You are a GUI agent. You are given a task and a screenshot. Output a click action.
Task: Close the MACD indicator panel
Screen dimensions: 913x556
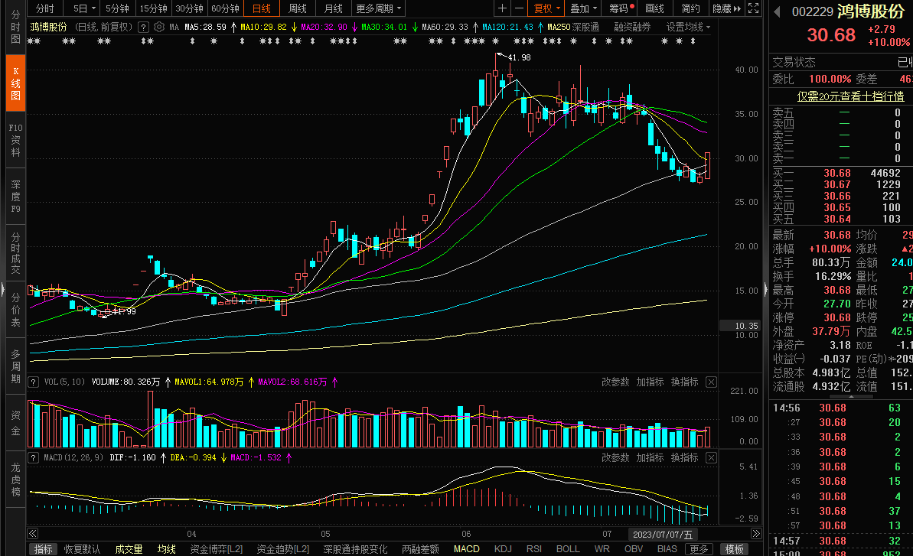(711, 457)
